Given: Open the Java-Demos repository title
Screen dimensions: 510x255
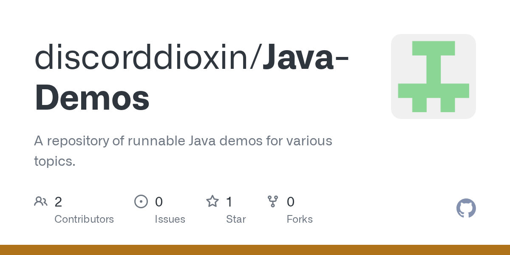Looking at the screenshot, I should pos(192,78).
